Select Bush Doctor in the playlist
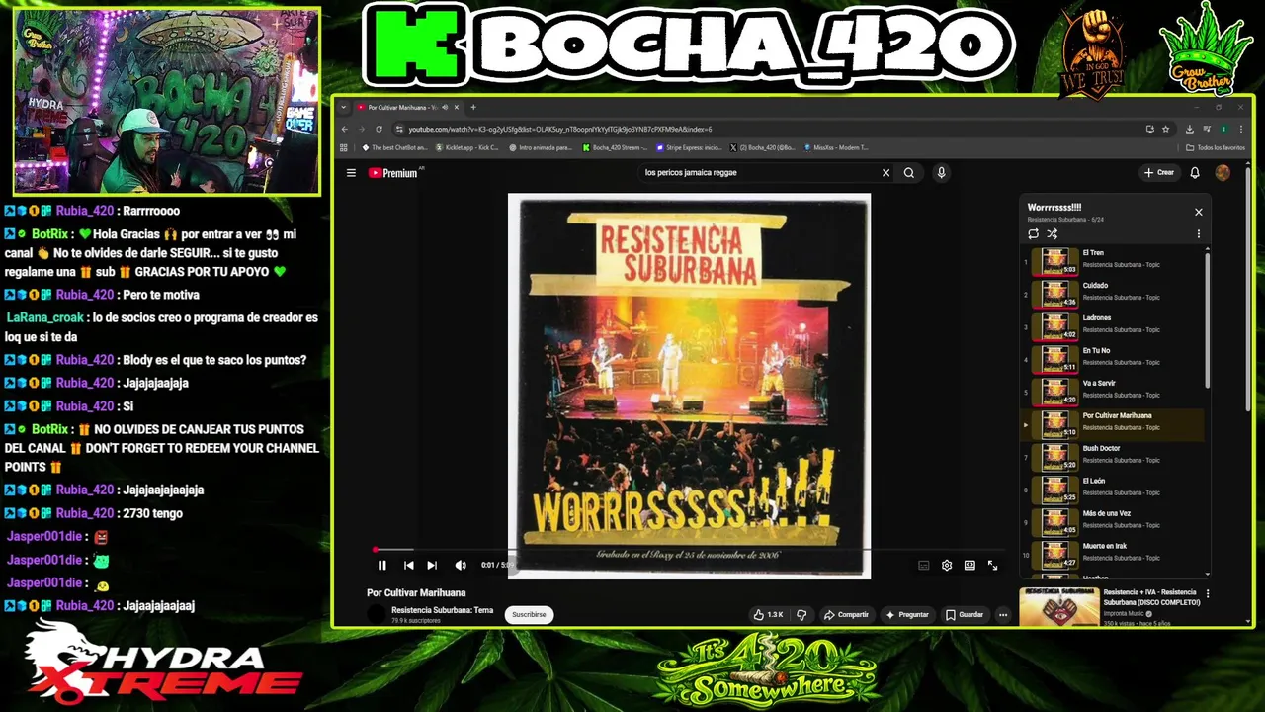 pos(1113,456)
